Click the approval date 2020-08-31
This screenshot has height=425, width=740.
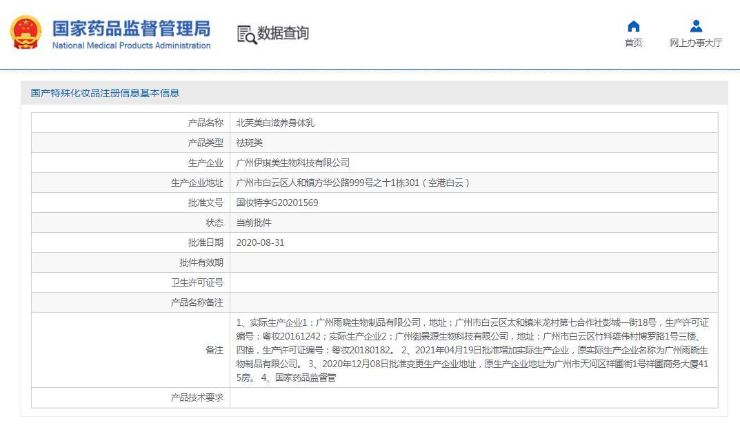[260, 242]
